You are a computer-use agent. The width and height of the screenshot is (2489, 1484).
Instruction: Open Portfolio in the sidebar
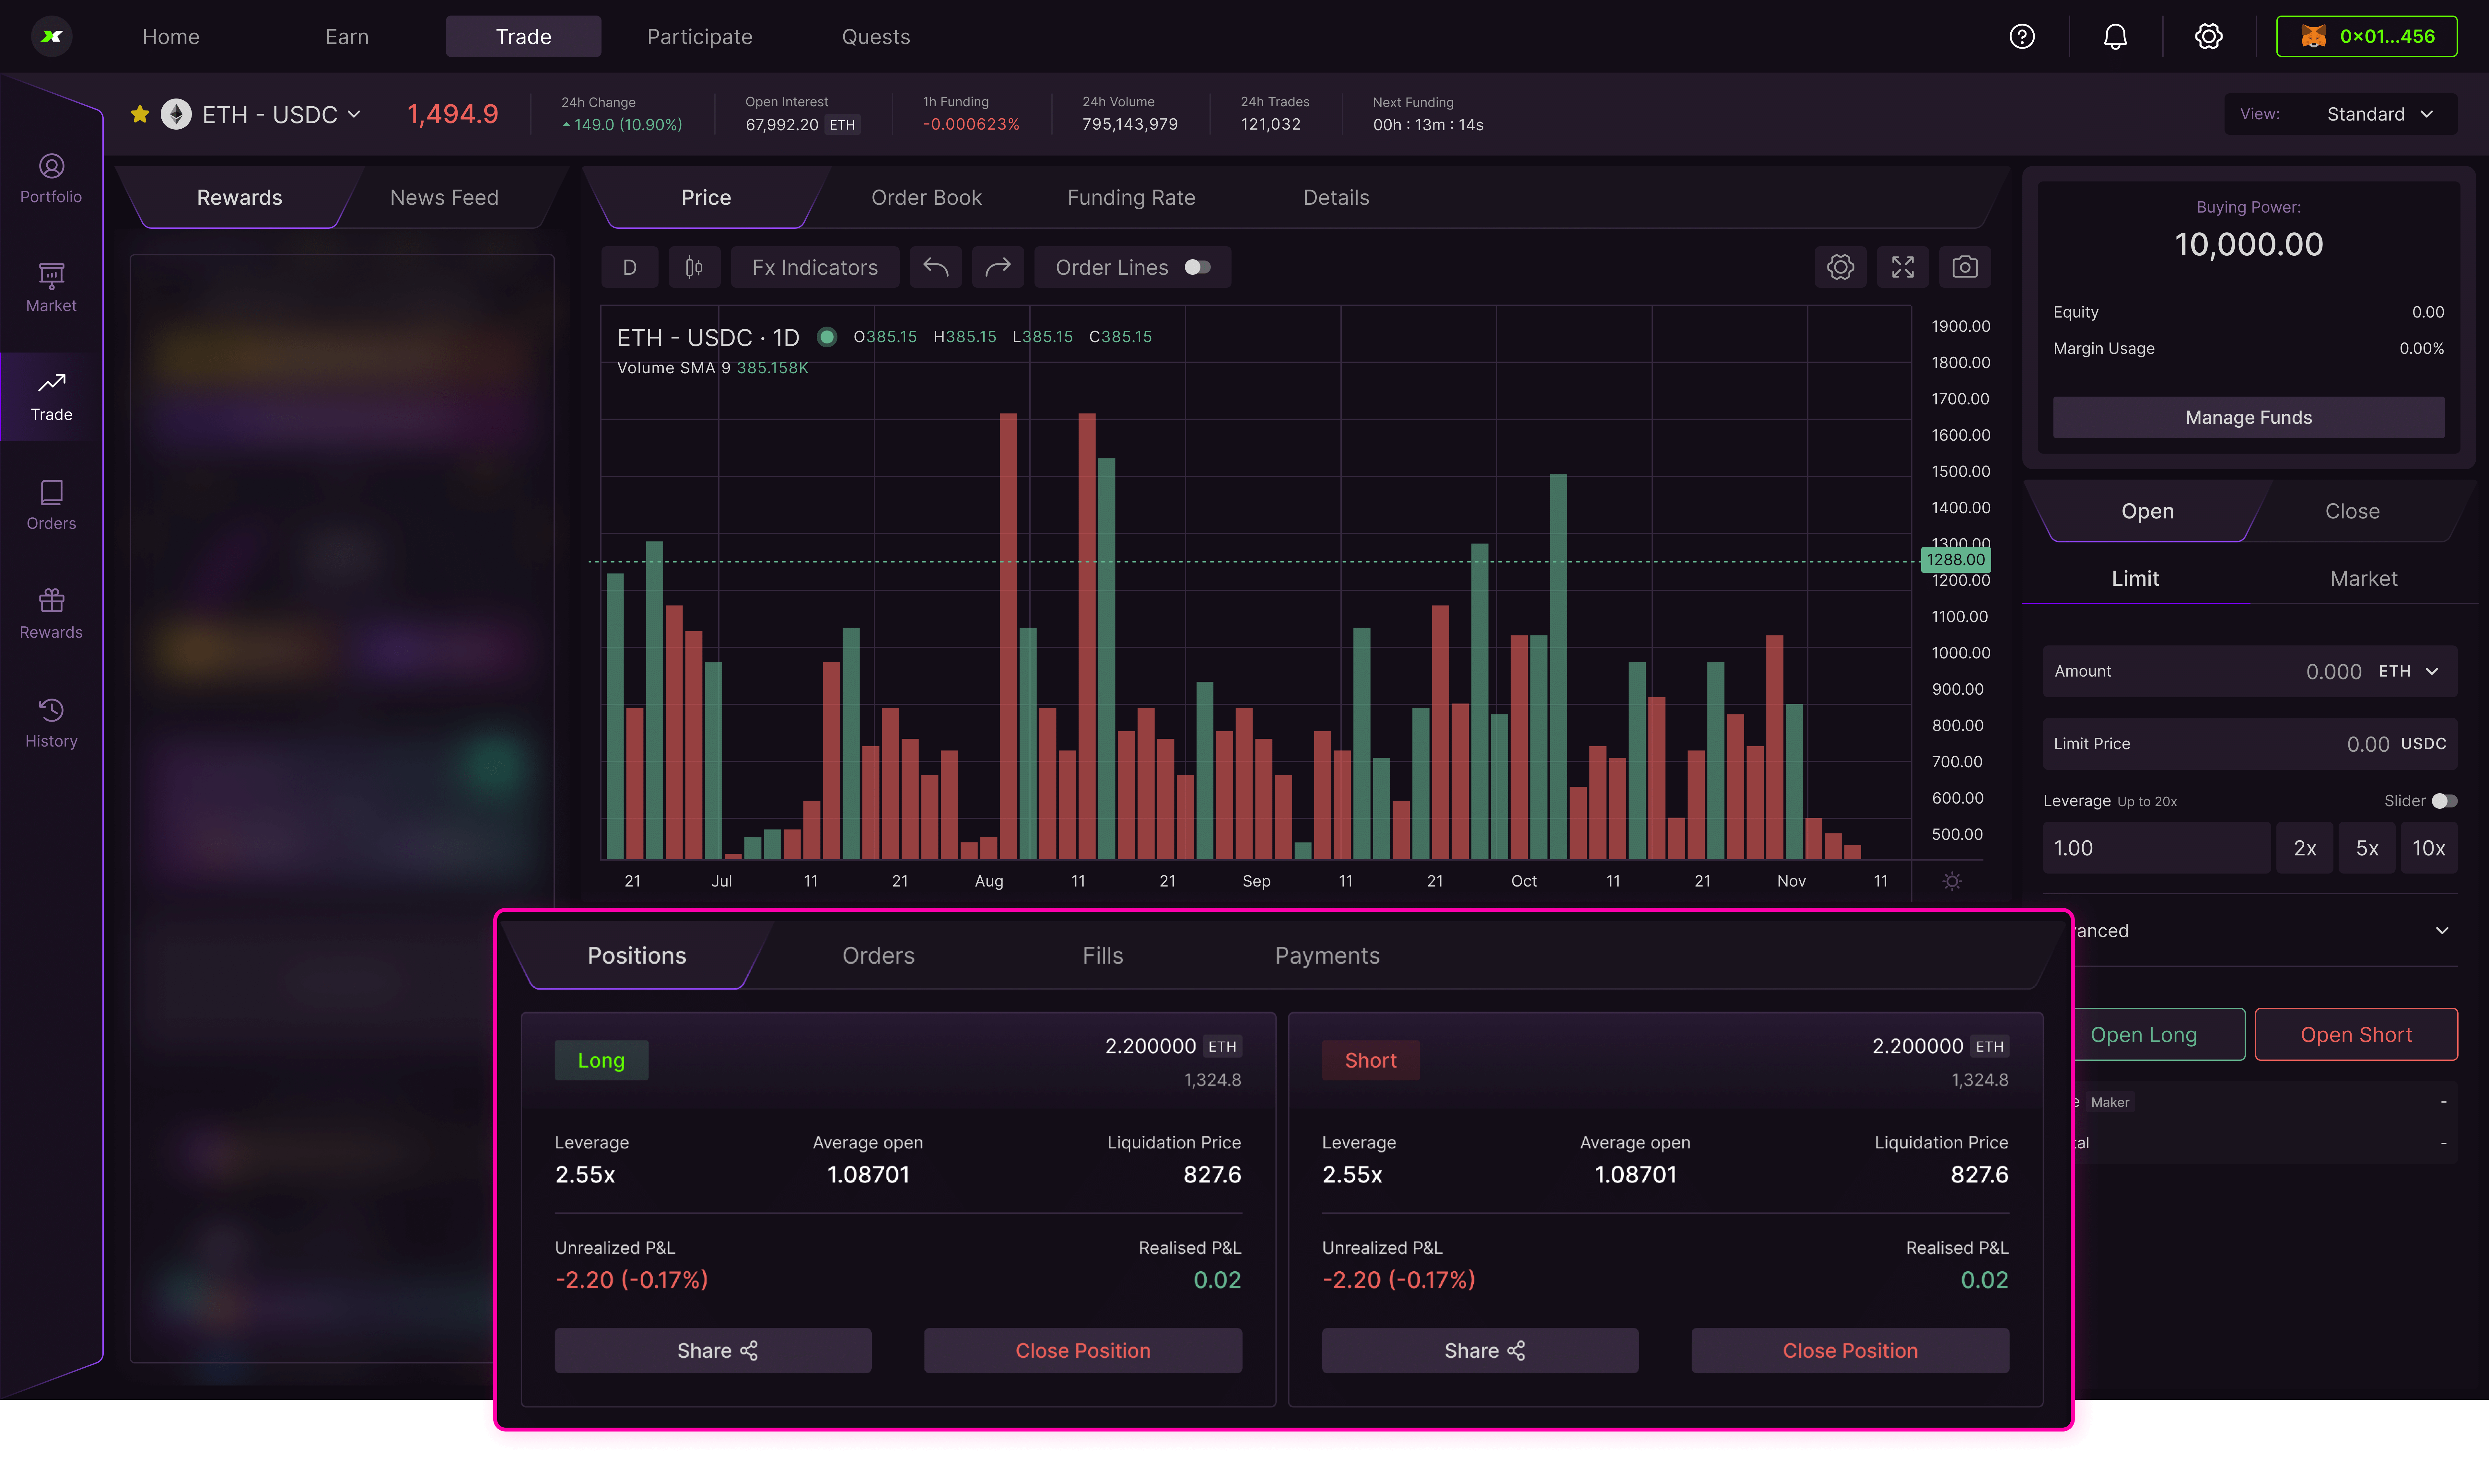point(51,179)
